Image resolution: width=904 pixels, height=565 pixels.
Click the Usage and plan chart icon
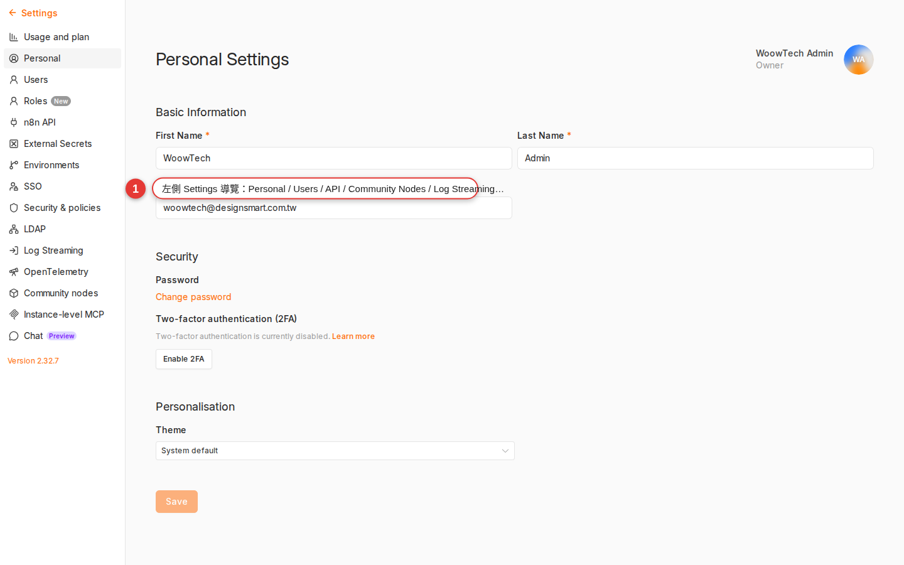click(14, 37)
